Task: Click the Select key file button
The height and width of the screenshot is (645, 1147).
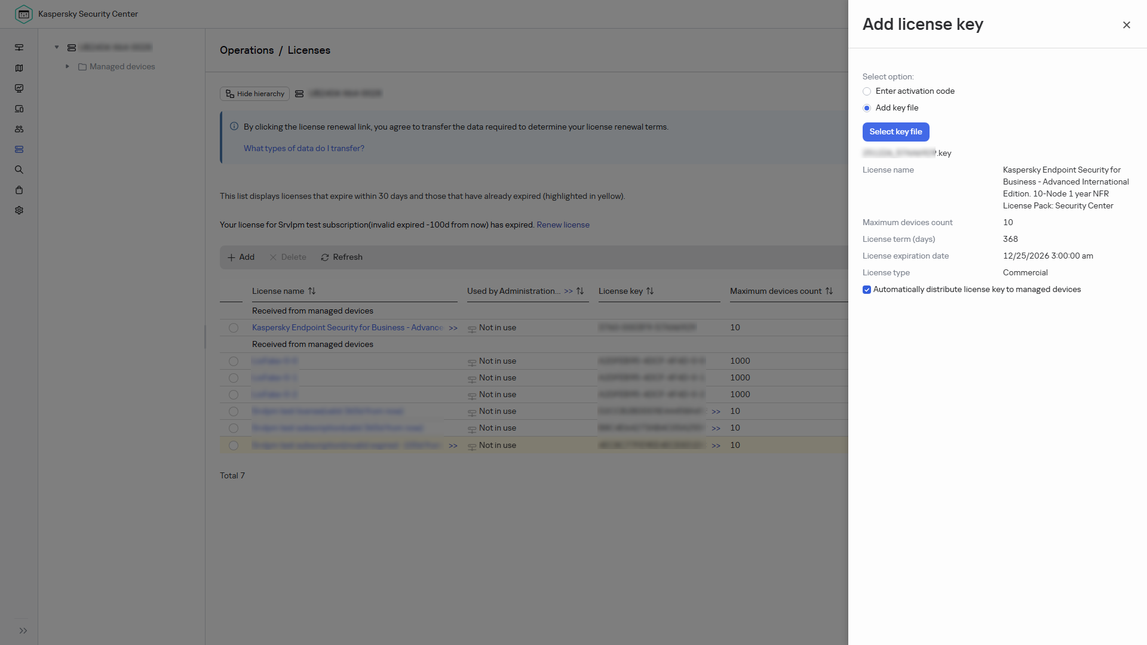Action: [x=895, y=131]
